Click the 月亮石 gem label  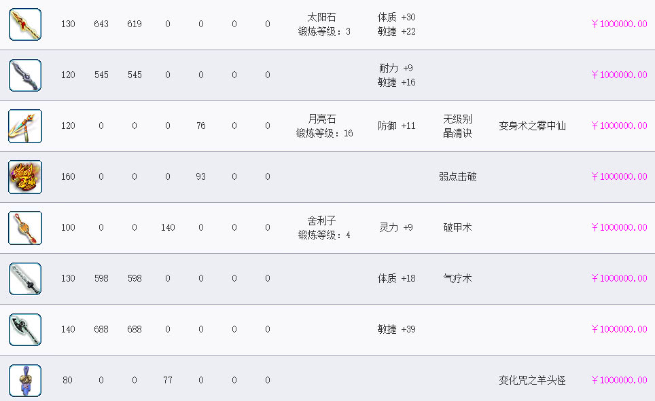coord(321,119)
